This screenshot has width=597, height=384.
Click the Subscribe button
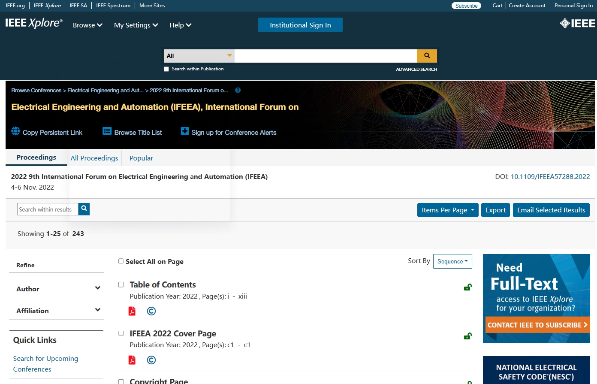point(466,6)
